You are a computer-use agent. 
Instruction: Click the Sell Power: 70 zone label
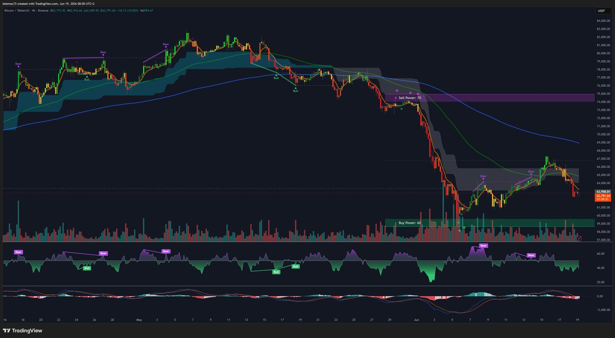click(x=410, y=98)
